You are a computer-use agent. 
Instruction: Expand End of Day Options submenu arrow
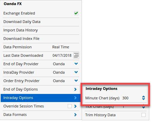pyautogui.click(x=75, y=89)
